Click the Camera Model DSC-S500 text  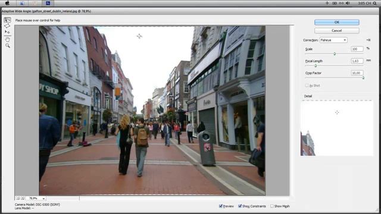38,204
